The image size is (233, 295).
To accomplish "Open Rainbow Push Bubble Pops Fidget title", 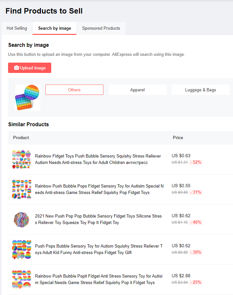I will (x=99, y=189).
